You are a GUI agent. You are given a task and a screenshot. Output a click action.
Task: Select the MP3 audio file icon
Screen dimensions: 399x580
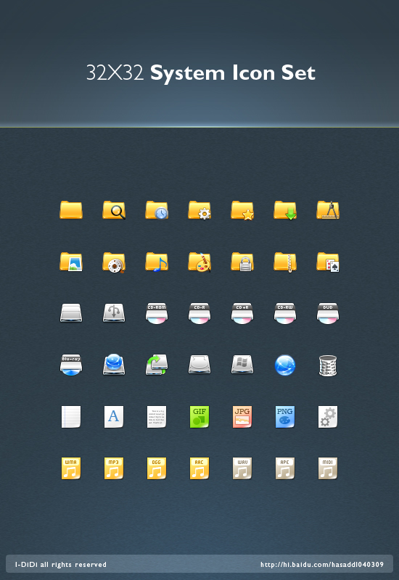(x=114, y=468)
